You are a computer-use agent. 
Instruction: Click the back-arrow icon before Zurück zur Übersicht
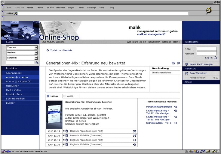[x=48, y=50]
